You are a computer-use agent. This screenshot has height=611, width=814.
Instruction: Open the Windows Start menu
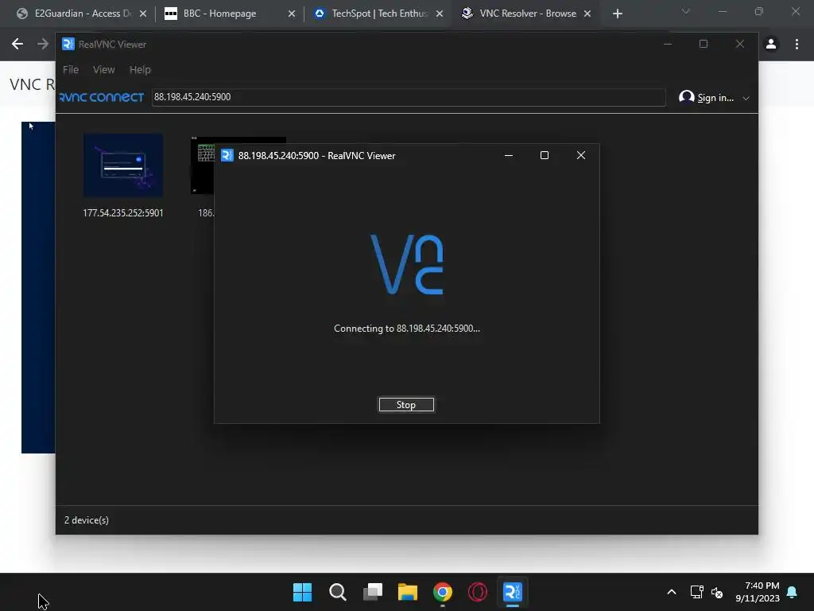[302, 592]
